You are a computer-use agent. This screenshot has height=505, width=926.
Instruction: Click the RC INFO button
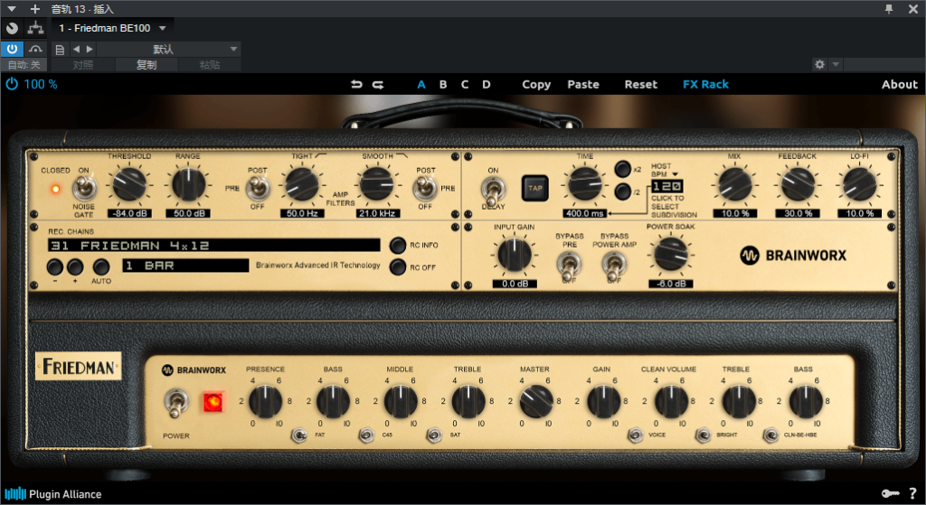(x=398, y=245)
